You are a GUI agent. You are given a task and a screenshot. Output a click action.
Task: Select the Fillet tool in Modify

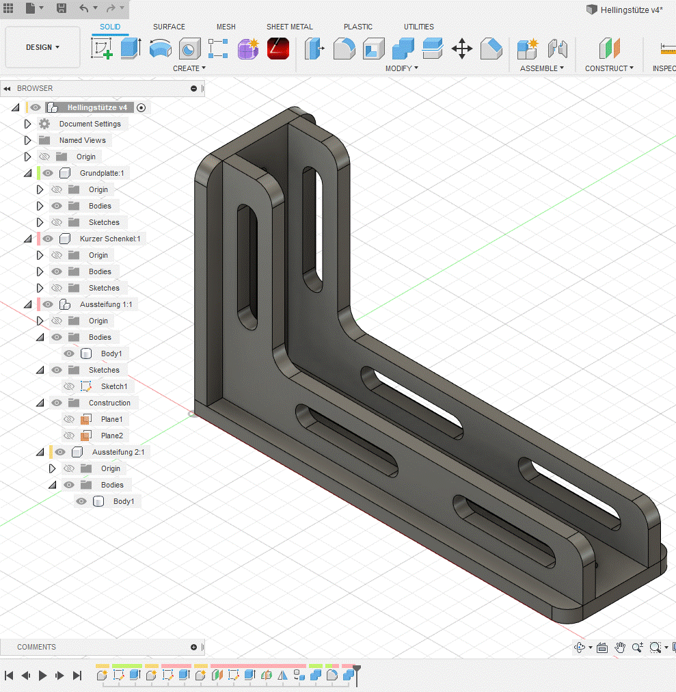coord(344,49)
